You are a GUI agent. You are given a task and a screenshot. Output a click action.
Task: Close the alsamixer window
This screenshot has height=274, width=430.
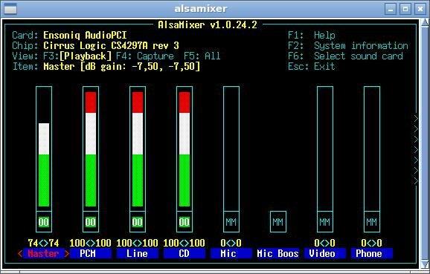pyautogui.click(x=420, y=10)
